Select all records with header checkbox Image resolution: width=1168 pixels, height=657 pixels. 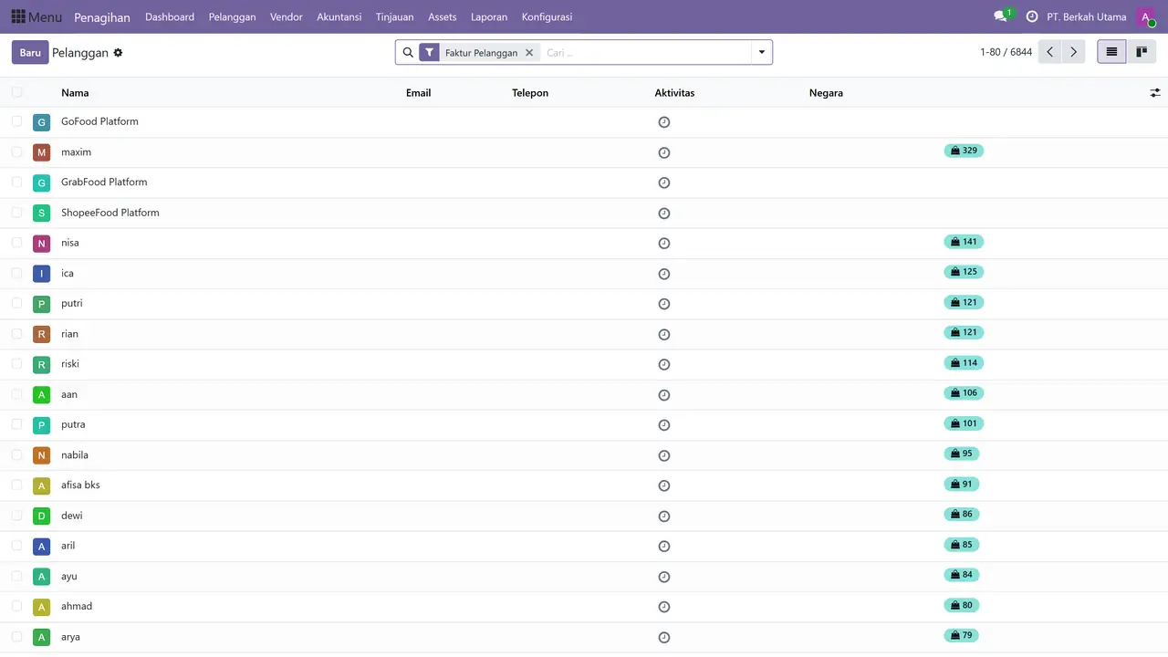pos(16,92)
